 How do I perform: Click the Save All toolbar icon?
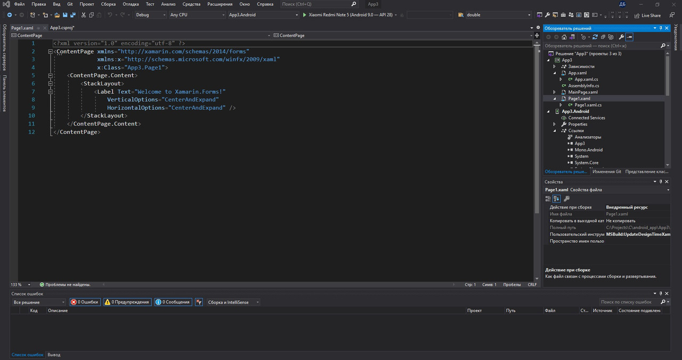click(x=73, y=15)
